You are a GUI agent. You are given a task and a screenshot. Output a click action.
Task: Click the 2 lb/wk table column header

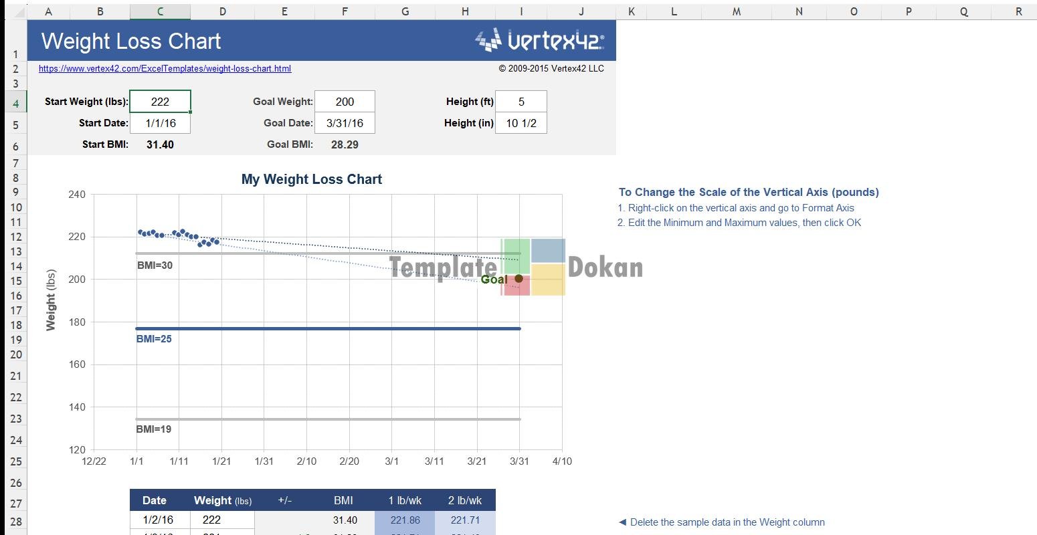coord(466,500)
